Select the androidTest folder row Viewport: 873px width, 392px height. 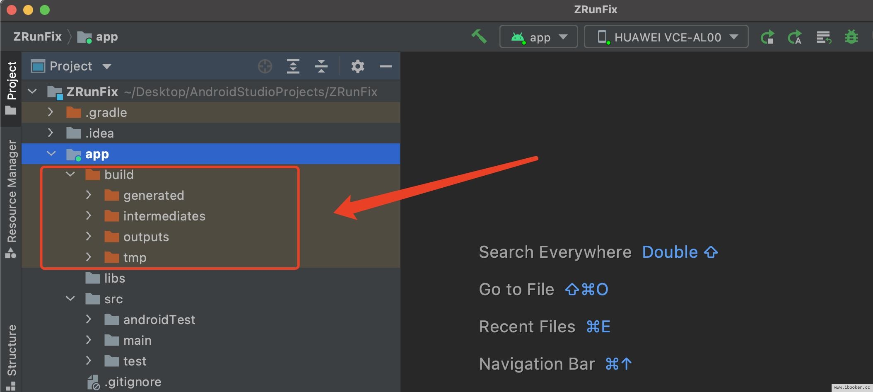pos(211,319)
